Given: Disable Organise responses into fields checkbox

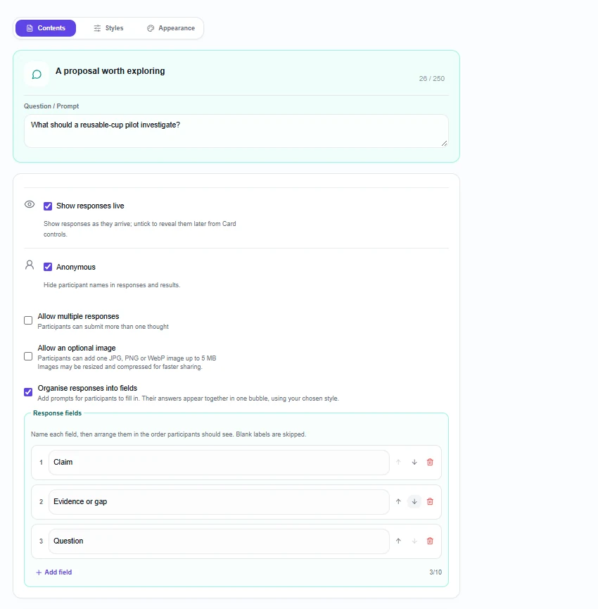Looking at the screenshot, I should [x=28, y=392].
